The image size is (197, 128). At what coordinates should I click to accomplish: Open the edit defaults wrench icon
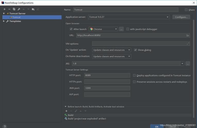(19, 9)
